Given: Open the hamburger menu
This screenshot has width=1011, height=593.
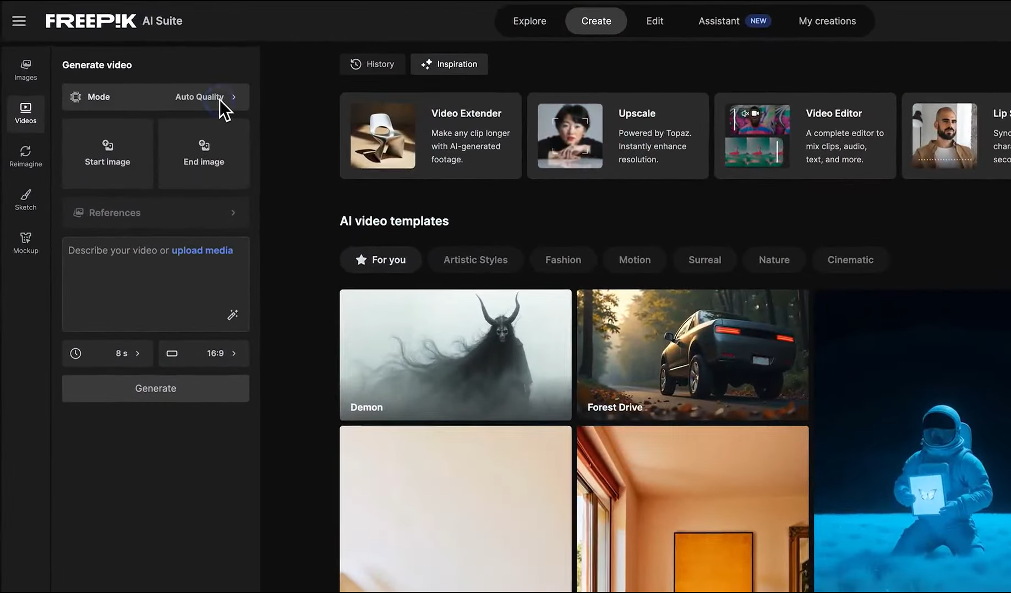Looking at the screenshot, I should tap(19, 20).
